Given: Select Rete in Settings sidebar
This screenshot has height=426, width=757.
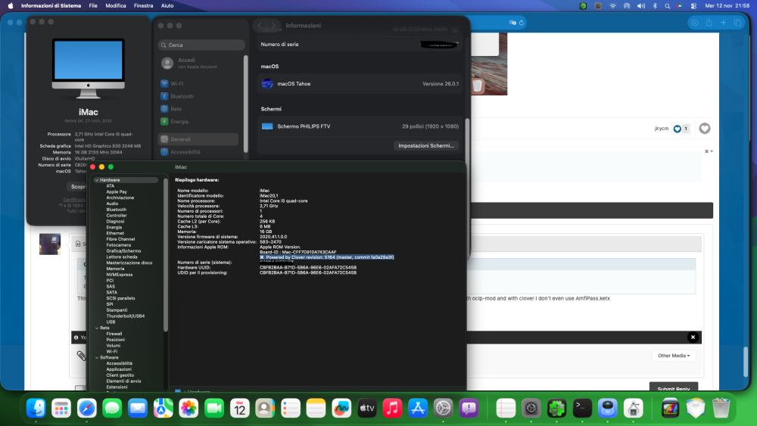Looking at the screenshot, I should coord(199,109).
